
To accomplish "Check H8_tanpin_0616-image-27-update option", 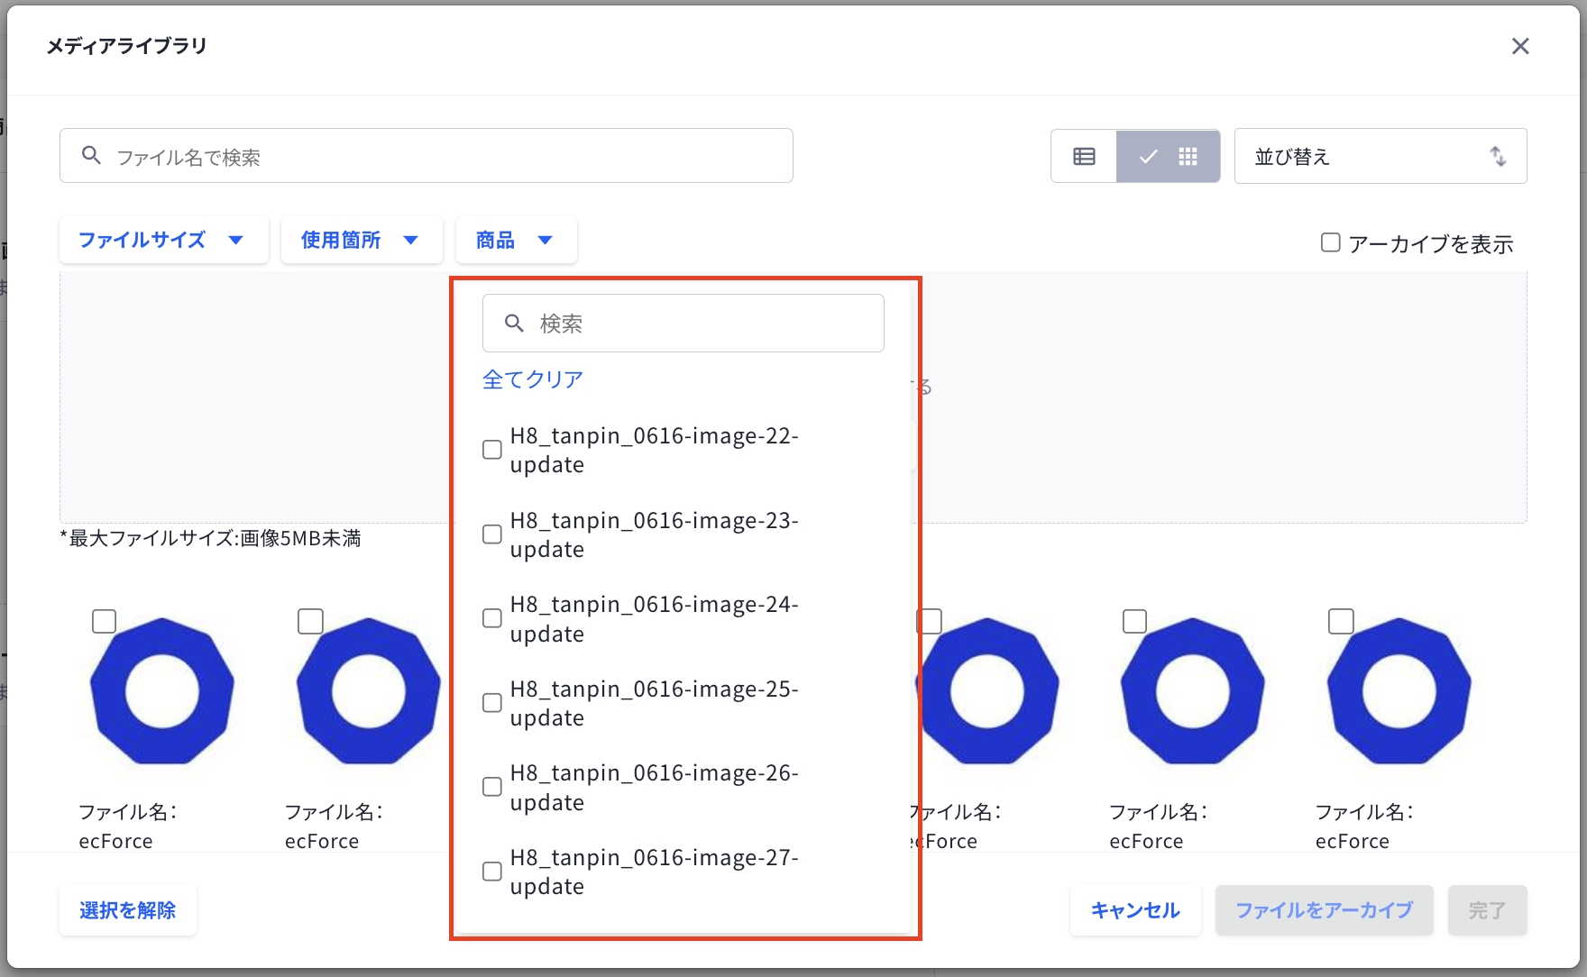I will (x=492, y=872).
